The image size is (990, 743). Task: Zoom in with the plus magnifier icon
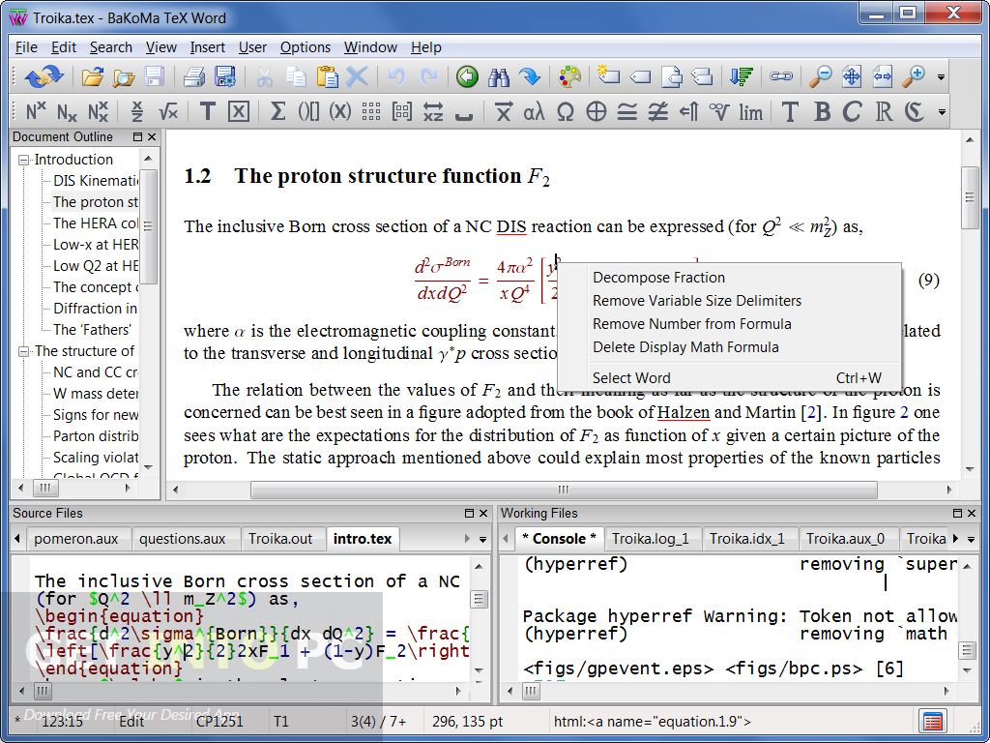(914, 77)
